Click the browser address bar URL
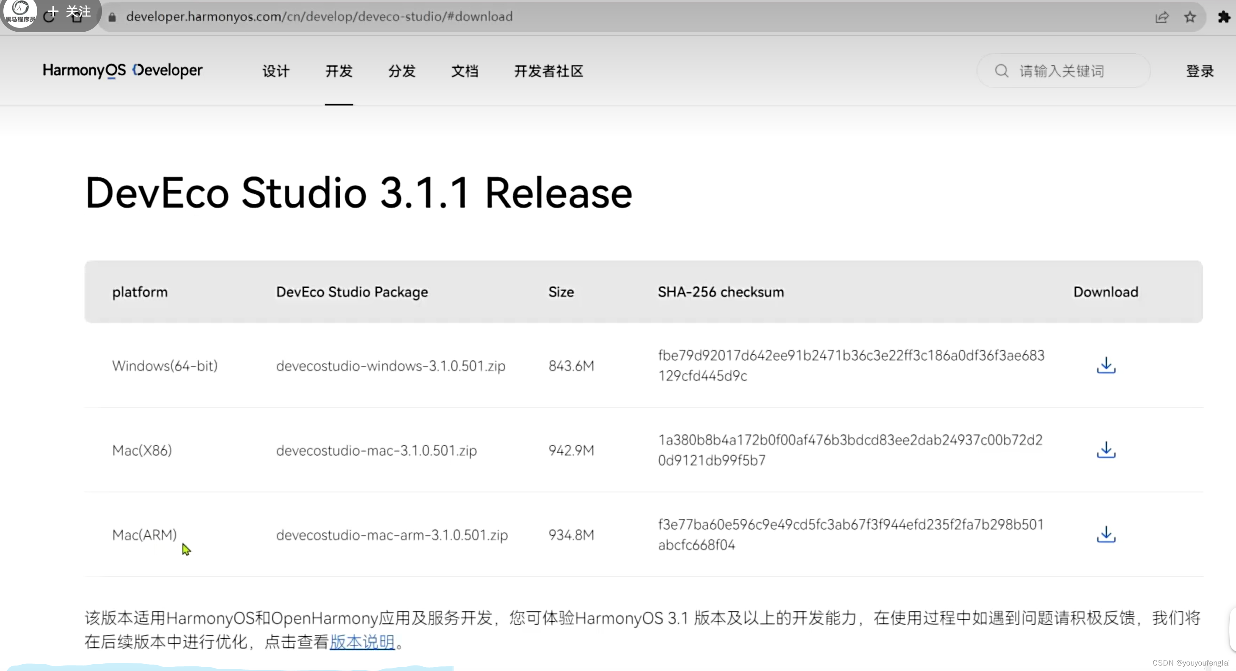1236x671 pixels. (319, 17)
